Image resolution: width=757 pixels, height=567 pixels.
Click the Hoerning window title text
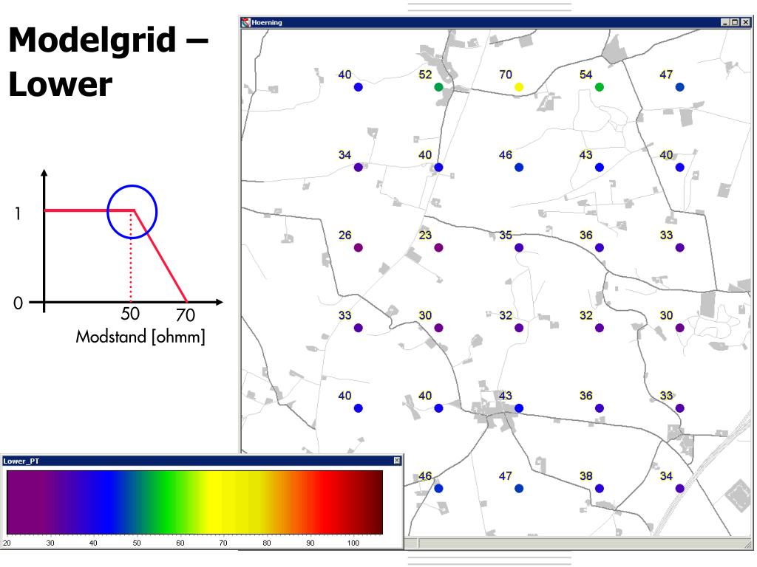(x=266, y=22)
